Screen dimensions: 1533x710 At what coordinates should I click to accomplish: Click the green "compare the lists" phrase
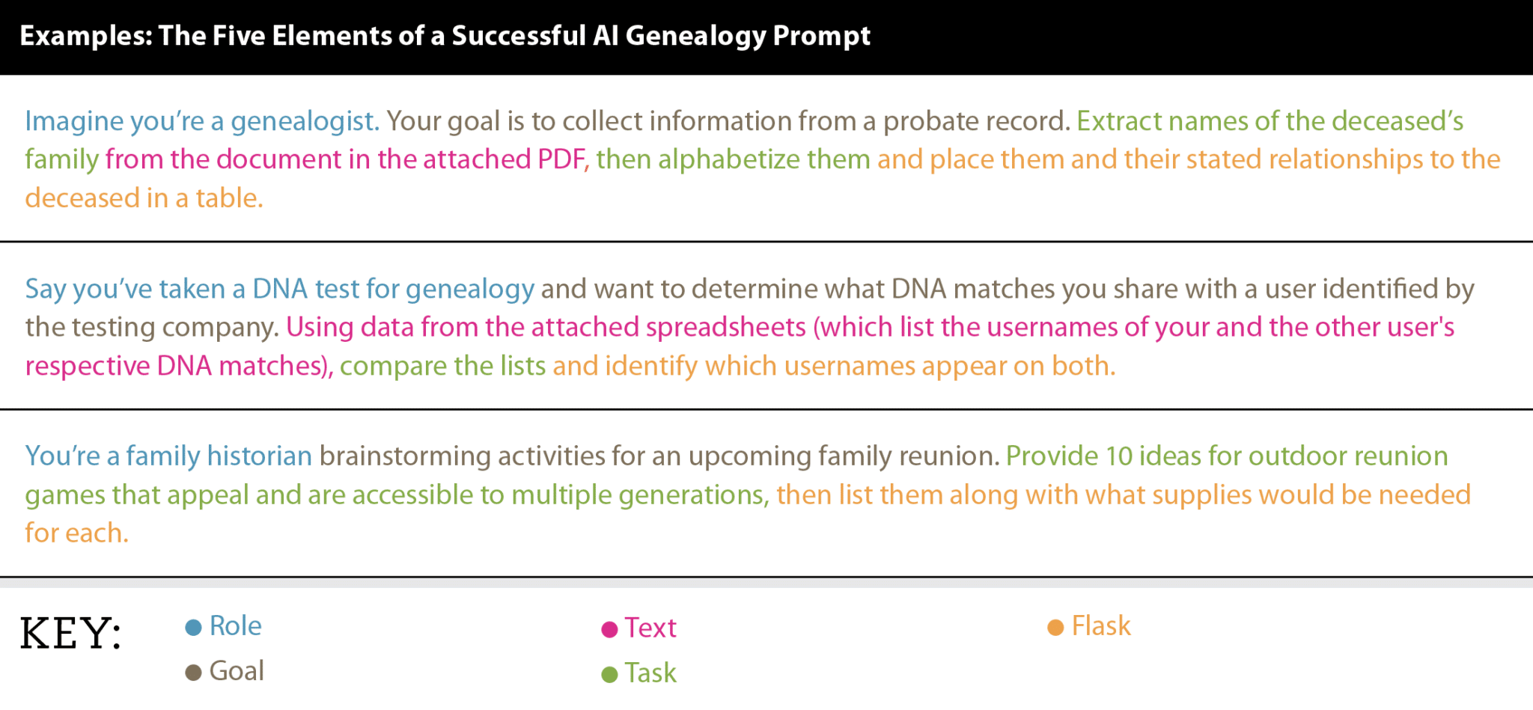click(x=442, y=366)
